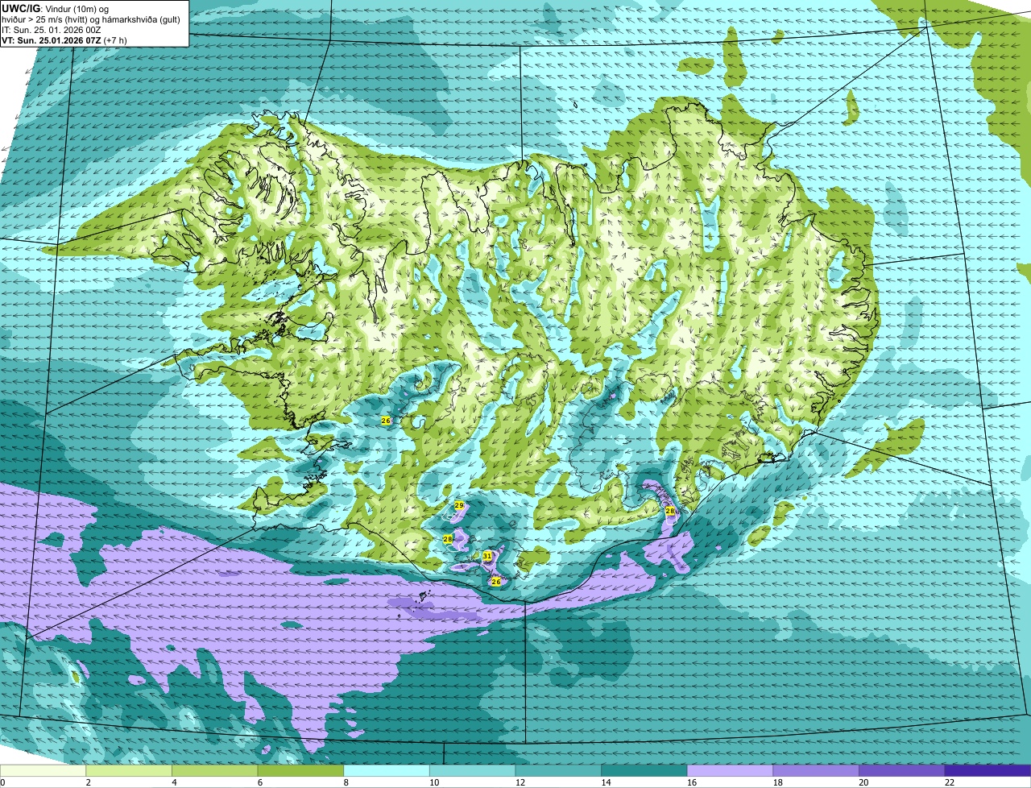Viewport: 1031px width, 788px height.
Task: Click the yellow gust marker labeled 29
Action: pos(459,505)
